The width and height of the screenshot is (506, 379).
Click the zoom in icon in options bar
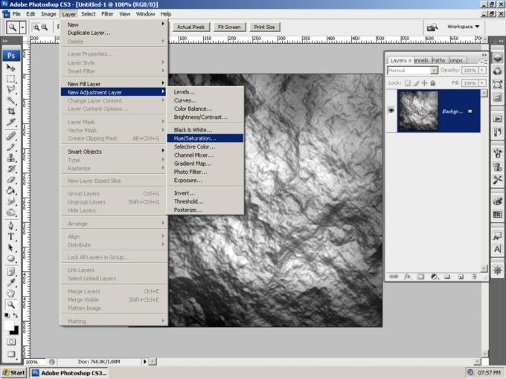tap(36, 27)
